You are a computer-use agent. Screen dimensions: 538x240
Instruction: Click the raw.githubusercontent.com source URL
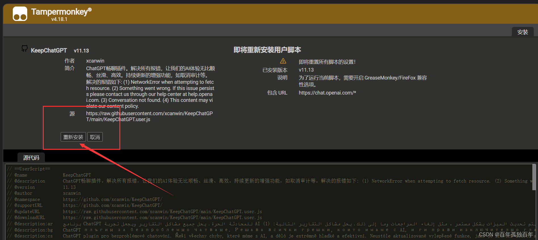tap(149, 116)
